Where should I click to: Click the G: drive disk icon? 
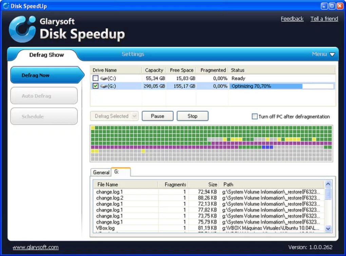pos(103,86)
